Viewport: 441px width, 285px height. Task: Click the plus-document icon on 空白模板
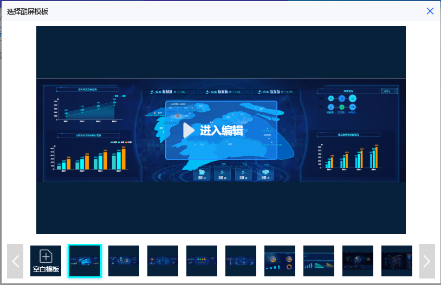[46, 256]
